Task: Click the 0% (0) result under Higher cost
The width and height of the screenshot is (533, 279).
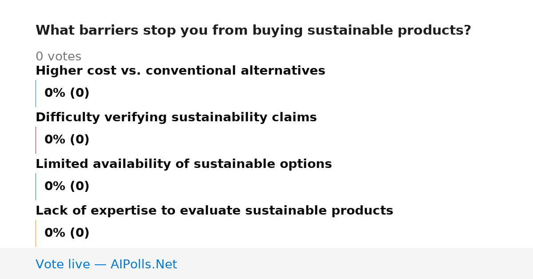Action: coord(67,93)
